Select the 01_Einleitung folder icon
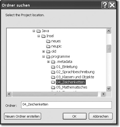Image resolution: width=120 pixels, height=127 pixels. (x=53, y=67)
